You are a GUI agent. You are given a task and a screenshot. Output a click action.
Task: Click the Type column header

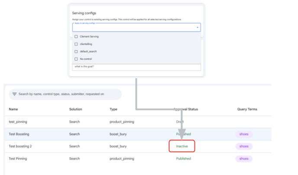pyautogui.click(x=113, y=109)
